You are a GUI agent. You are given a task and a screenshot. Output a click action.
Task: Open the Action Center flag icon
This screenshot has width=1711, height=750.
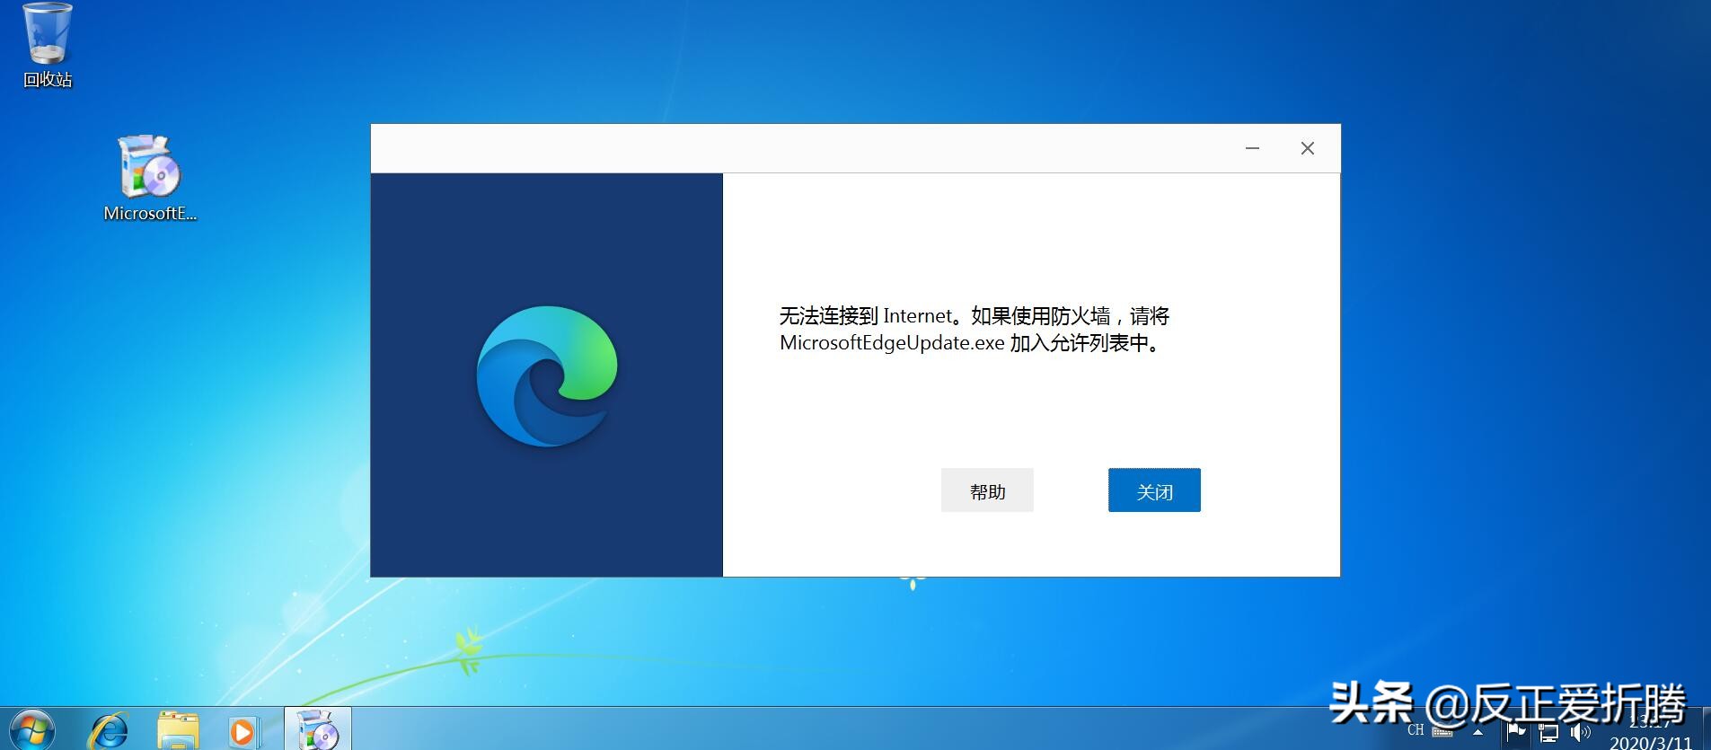click(1516, 732)
